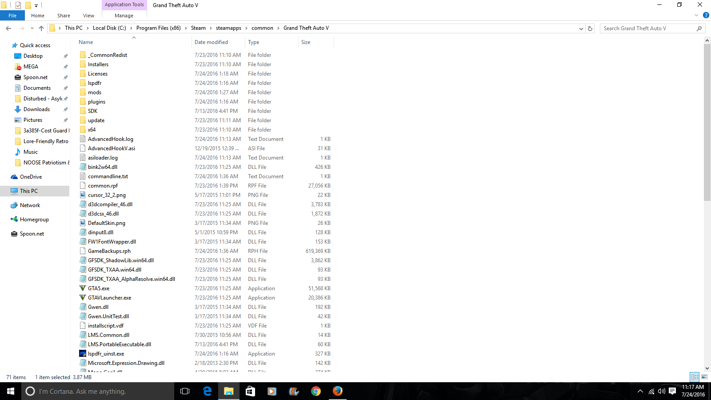
Task: Select dinput8.dll file
Action: point(100,232)
